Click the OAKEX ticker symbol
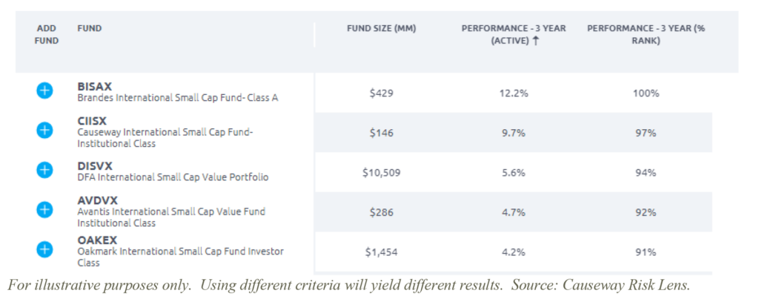Image resolution: width=759 pixels, height=302 pixels. point(96,240)
